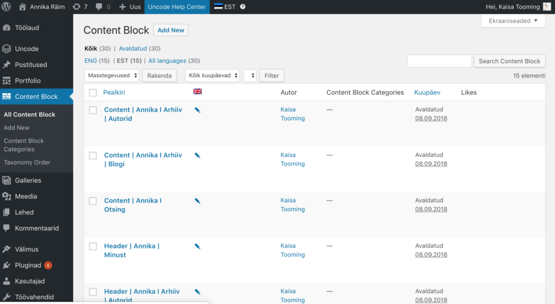Image resolution: width=555 pixels, height=304 pixels.
Task: Click the translation pencil for Otsing row
Action: (197, 201)
